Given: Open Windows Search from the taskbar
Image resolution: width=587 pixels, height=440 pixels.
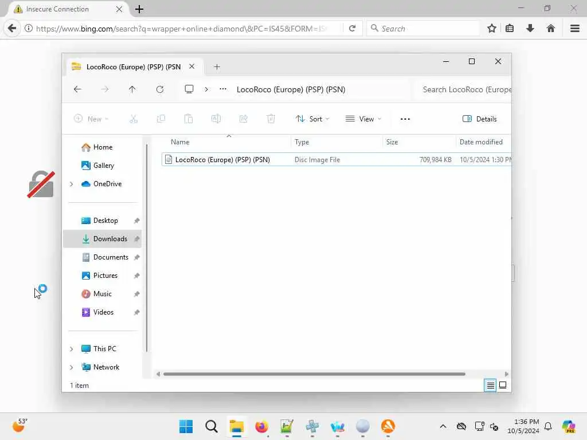Looking at the screenshot, I should pyautogui.click(x=212, y=426).
